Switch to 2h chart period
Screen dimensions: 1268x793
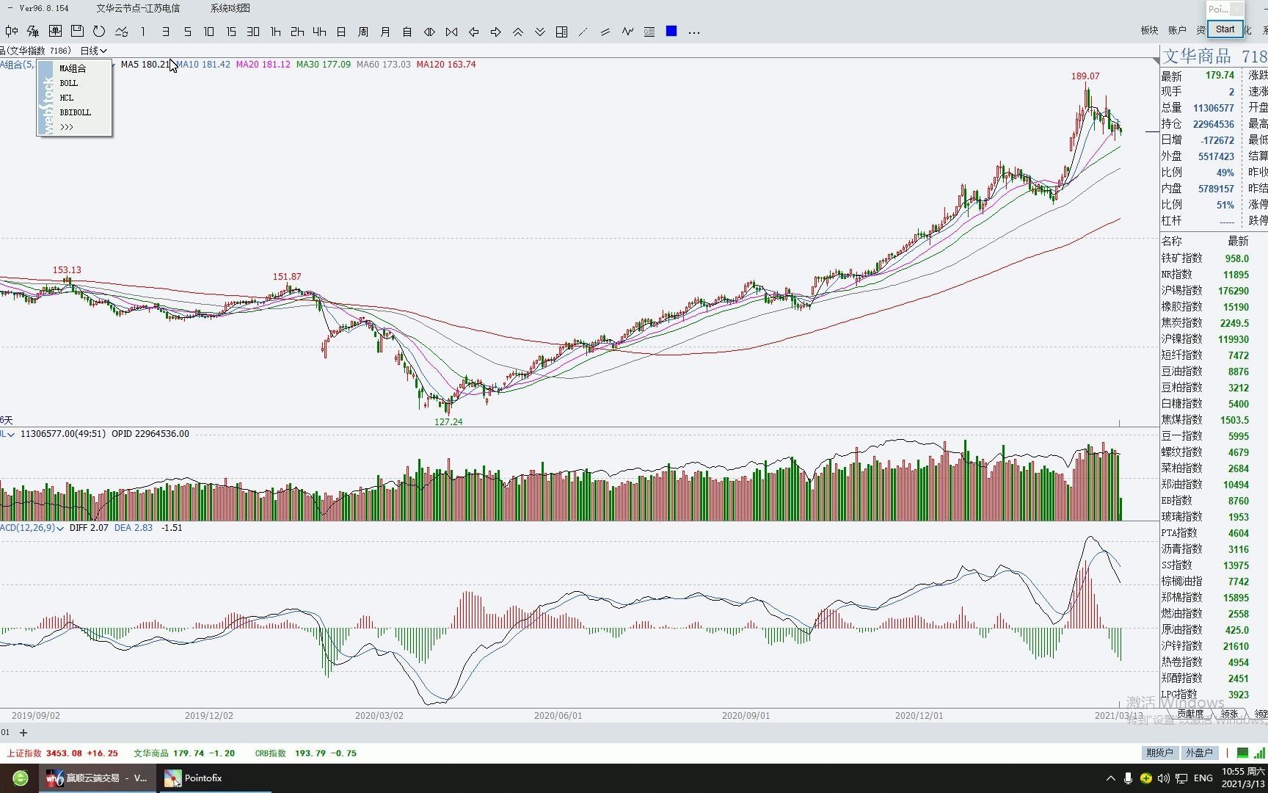pos(297,32)
